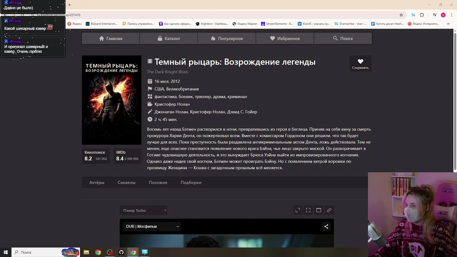Open the GitHub Desktop taskbar icon
This screenshot has height=257, width=457.
pos(121,252)
